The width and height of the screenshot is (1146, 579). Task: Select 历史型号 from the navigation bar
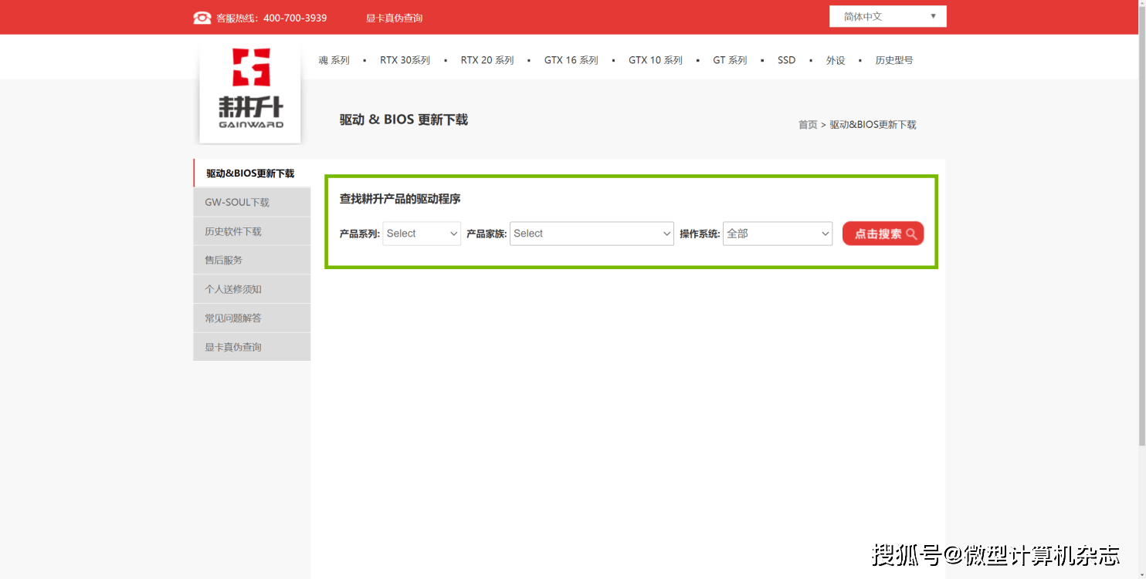[893, 59]
